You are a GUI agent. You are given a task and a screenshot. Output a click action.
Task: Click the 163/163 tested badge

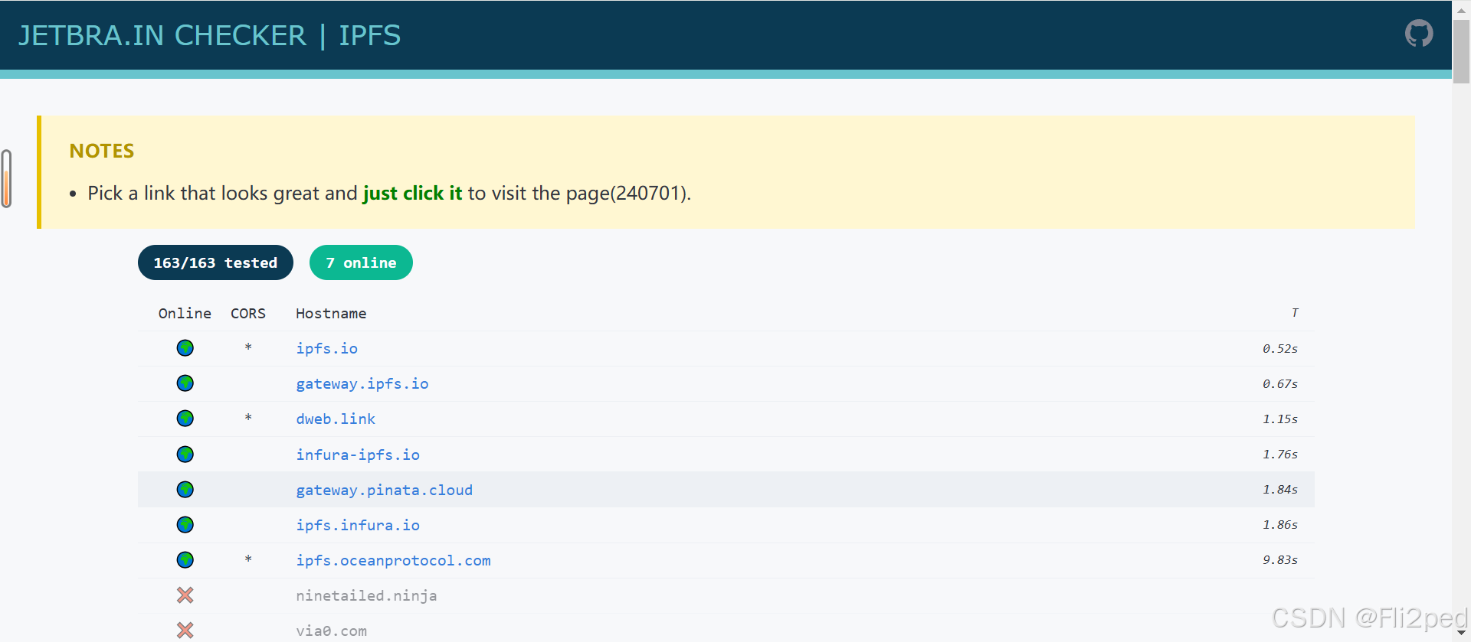tap(215, 262)
